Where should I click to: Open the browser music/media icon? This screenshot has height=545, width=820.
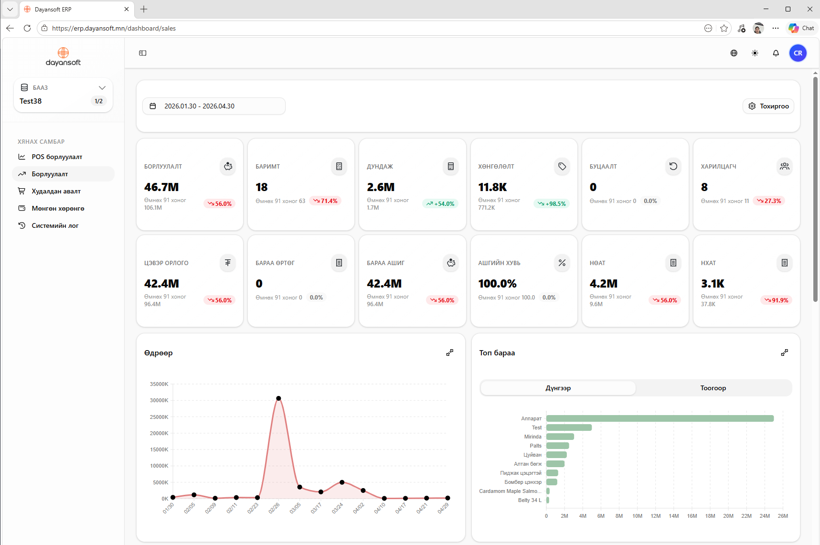[741, 28]
